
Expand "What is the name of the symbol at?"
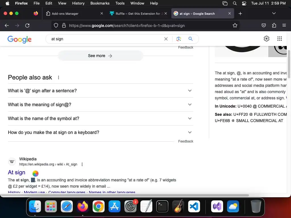(x=100, y=118)
